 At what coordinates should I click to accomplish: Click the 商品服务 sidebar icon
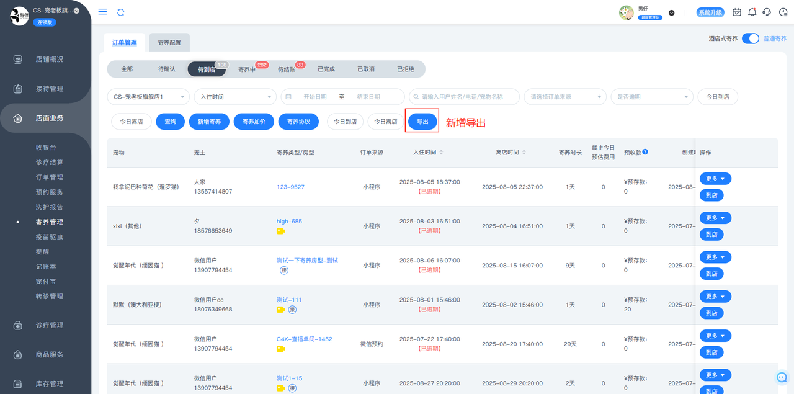click(18, 354)
